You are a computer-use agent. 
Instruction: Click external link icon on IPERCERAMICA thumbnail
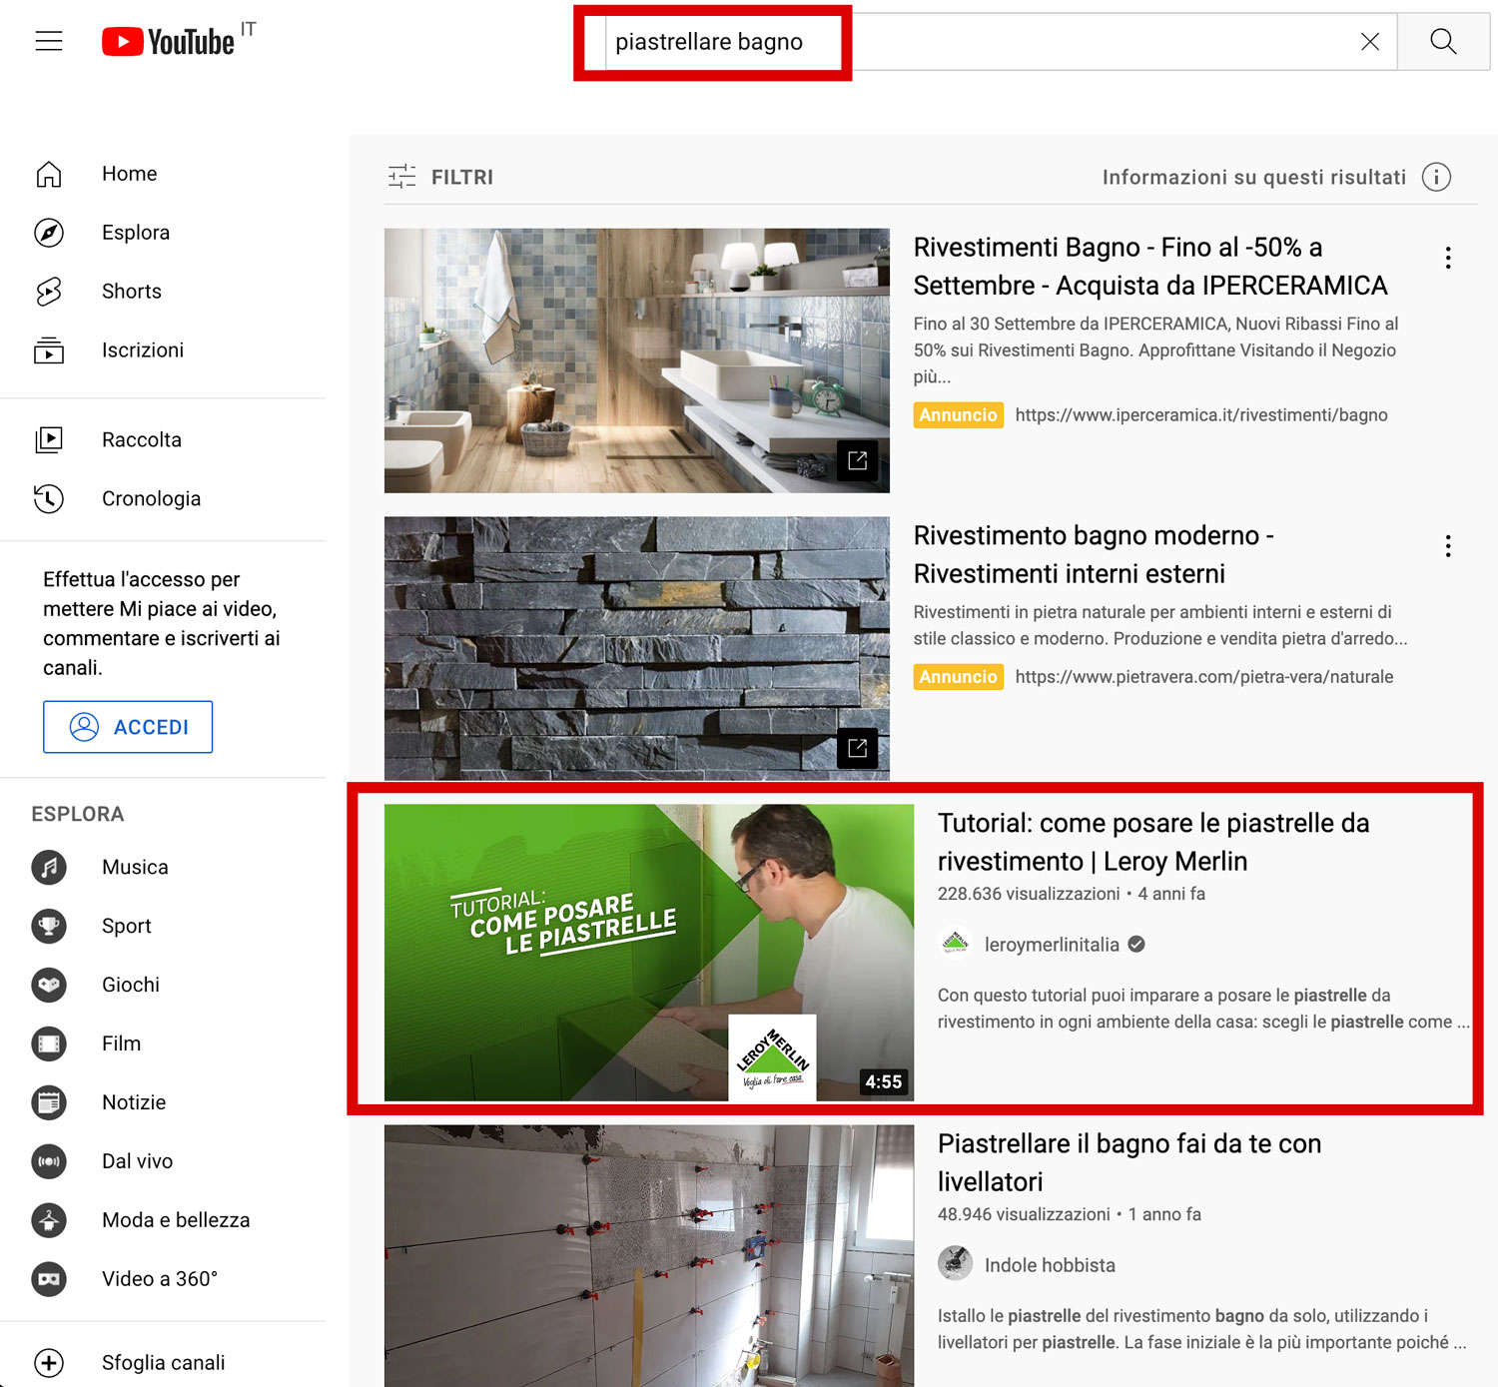857,460
